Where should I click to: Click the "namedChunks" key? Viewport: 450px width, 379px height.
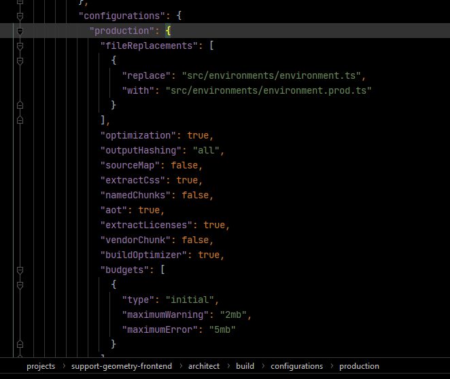pos(135,195)
